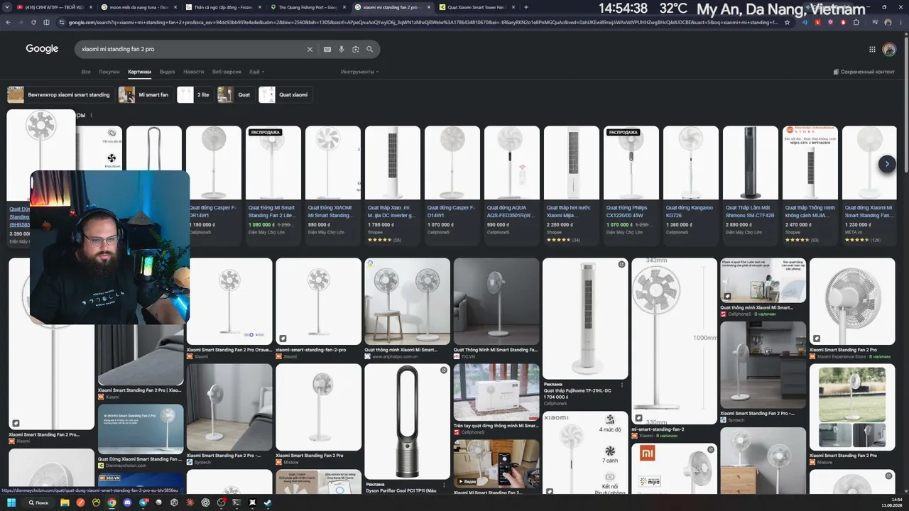This screenshot has width=909, height=511.
Task: Open the blue sound extension icon
Action: coord(804,22)
